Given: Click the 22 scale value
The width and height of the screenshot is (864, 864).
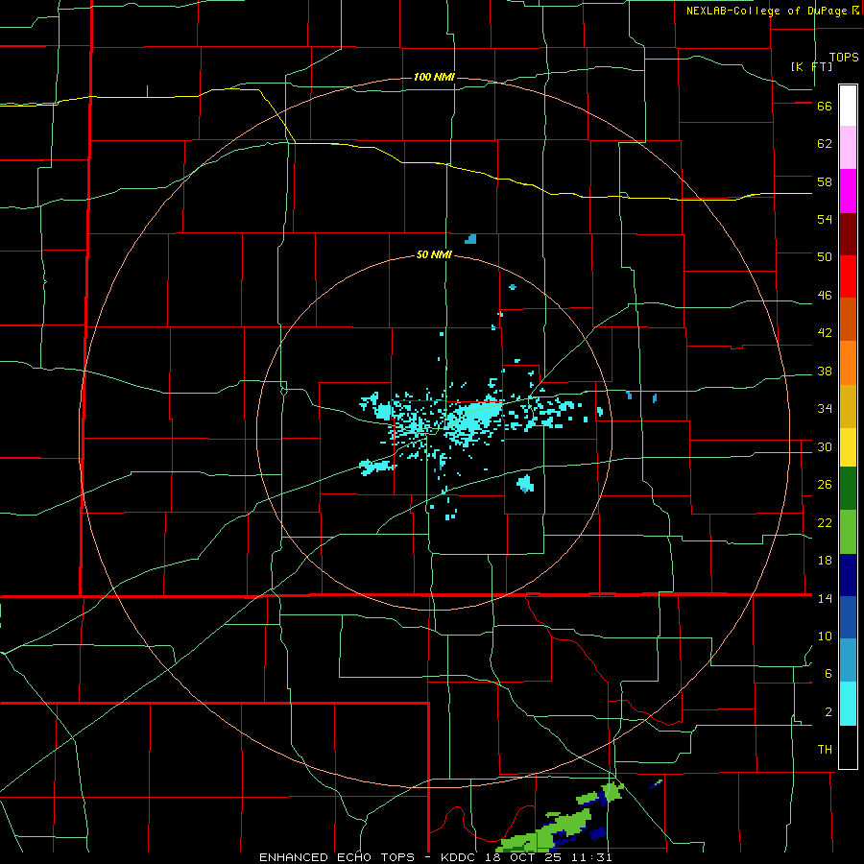Looking at the screenshot, I should pyautogui.click(x=825, y=522).
